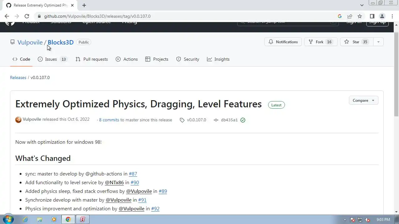
Task: Open the star list dropdown arrow
Action: click(x=378, y=42)
